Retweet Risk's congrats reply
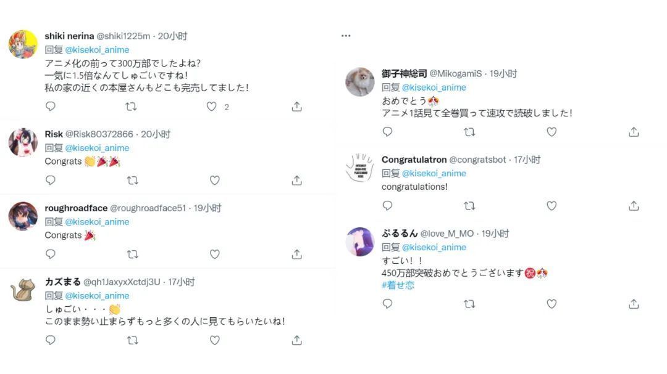 (x=132, y=180)
